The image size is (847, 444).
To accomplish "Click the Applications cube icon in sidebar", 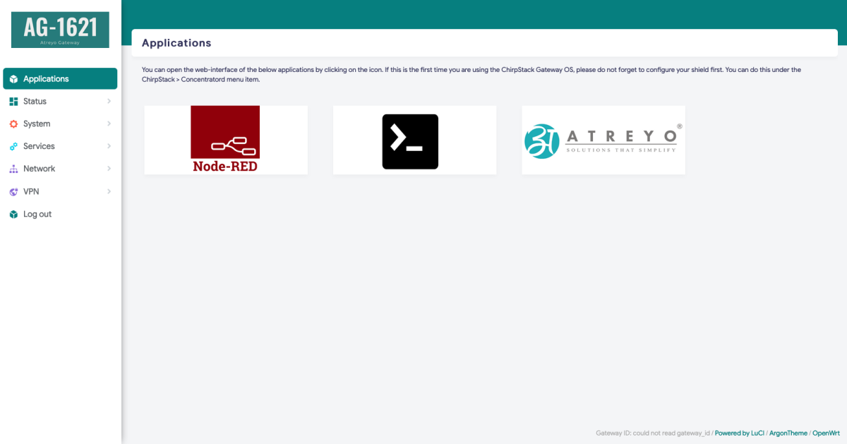I will point(13,79).
